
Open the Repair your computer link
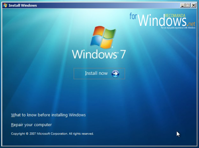point(31,125)
